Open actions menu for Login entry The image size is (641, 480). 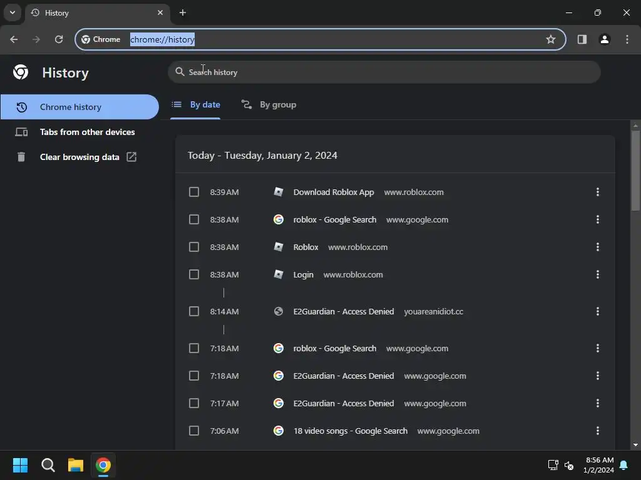coord(598,274)
